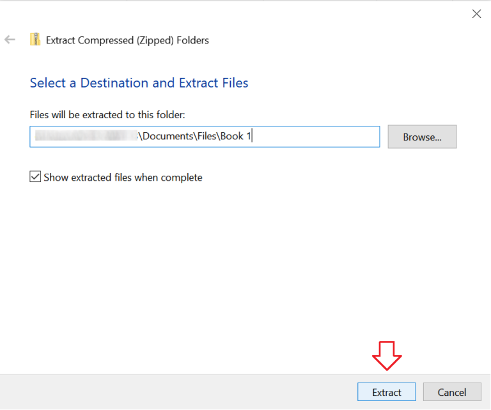This screenshot has width=491, height=410.
Task: Click 'Select a Destination and Extract Files' heading
Action: pyautogui.click(x=139, y=83)
